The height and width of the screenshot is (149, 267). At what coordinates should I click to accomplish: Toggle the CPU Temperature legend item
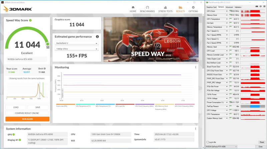[85, 105]
